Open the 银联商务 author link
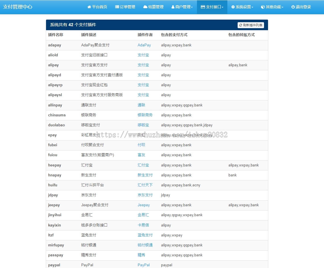This screenshot has width=324, height=268. pos(145,115)
